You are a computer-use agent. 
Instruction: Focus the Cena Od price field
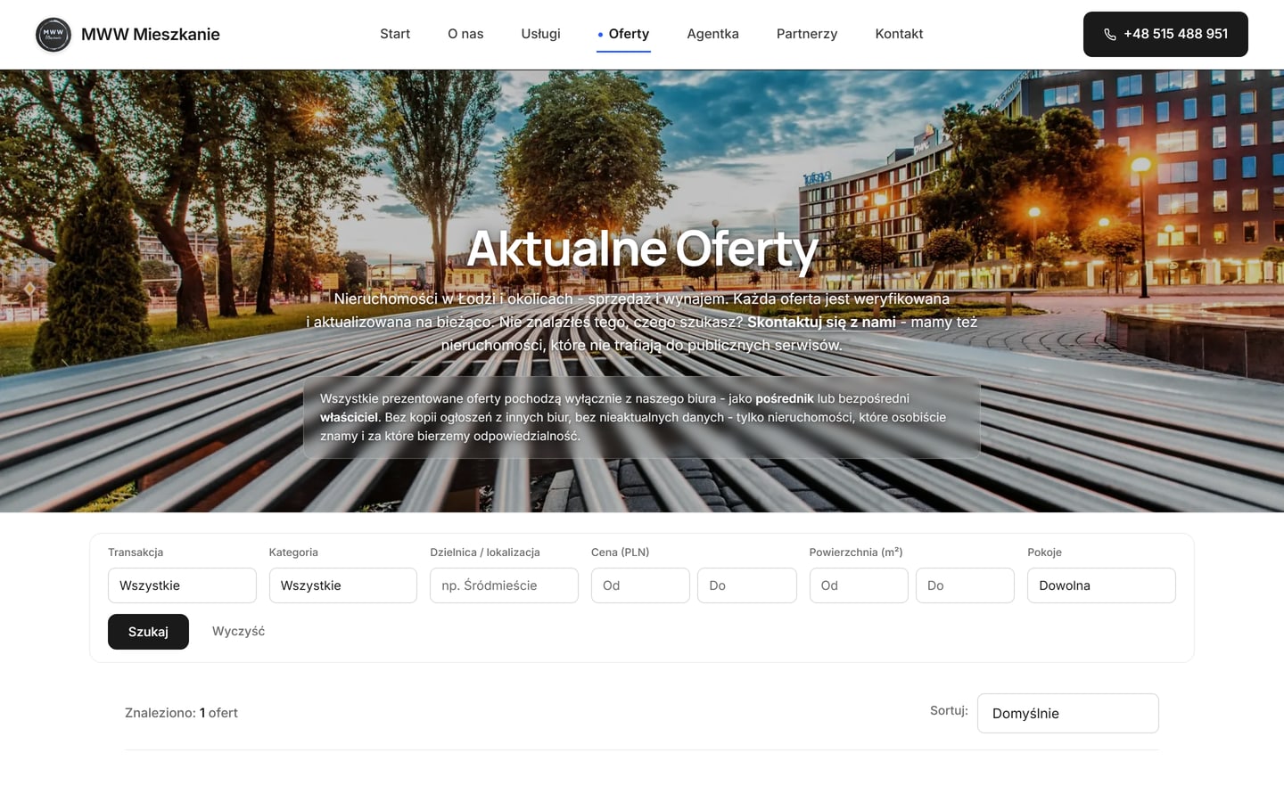click(640, 585)
